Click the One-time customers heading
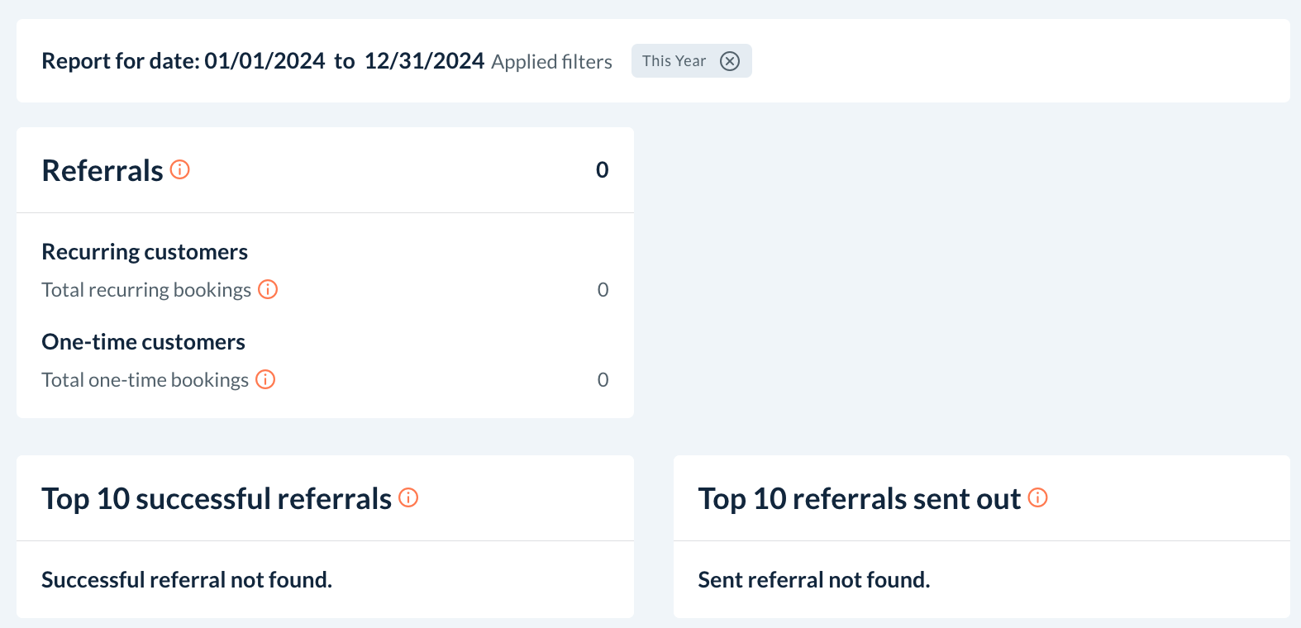 pyautogui.click(x=143, y=342)
